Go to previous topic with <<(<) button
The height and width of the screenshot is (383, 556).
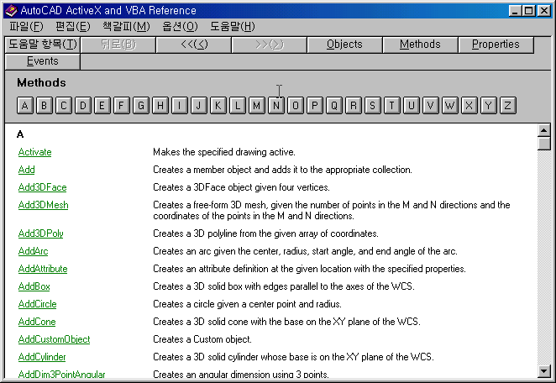(194, 45)
